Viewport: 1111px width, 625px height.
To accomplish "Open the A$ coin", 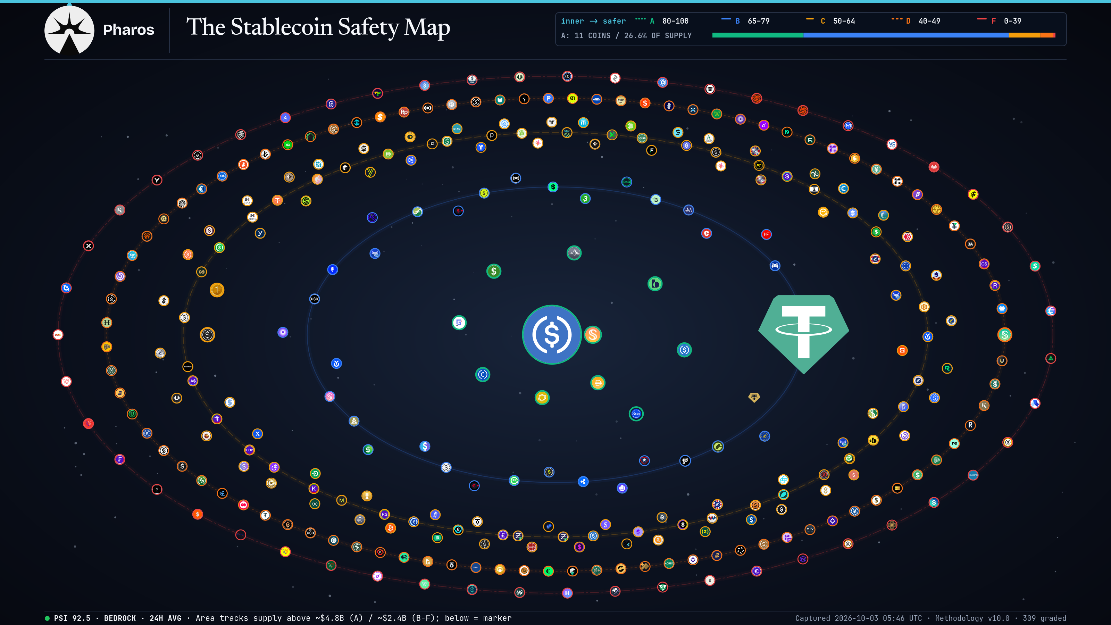I will 193,381.
